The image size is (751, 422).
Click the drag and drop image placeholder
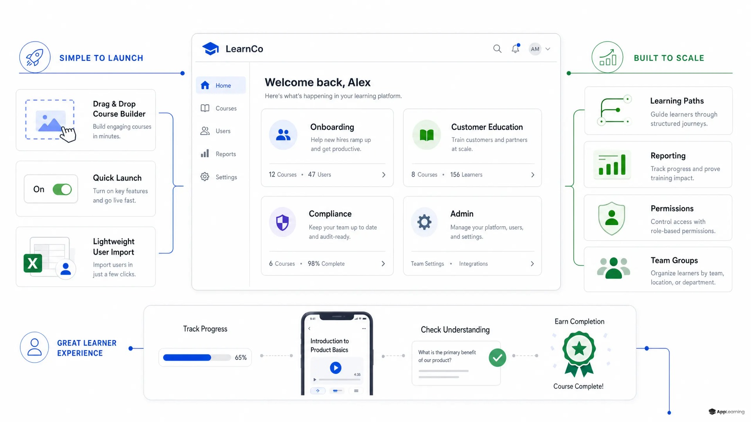coord(50,120)
